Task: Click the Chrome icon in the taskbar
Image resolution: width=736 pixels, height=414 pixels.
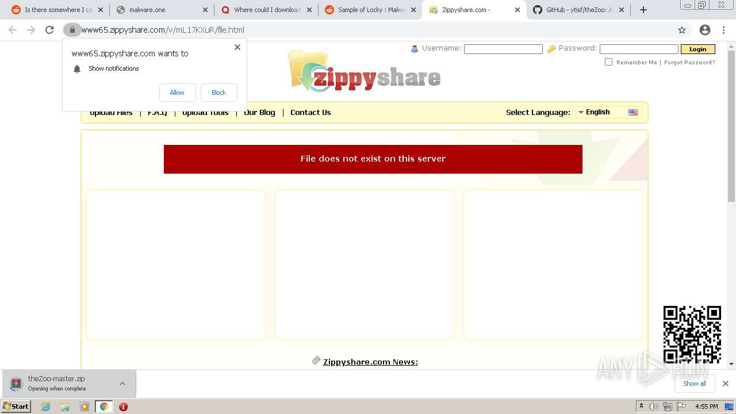Action: pos(103,407)
